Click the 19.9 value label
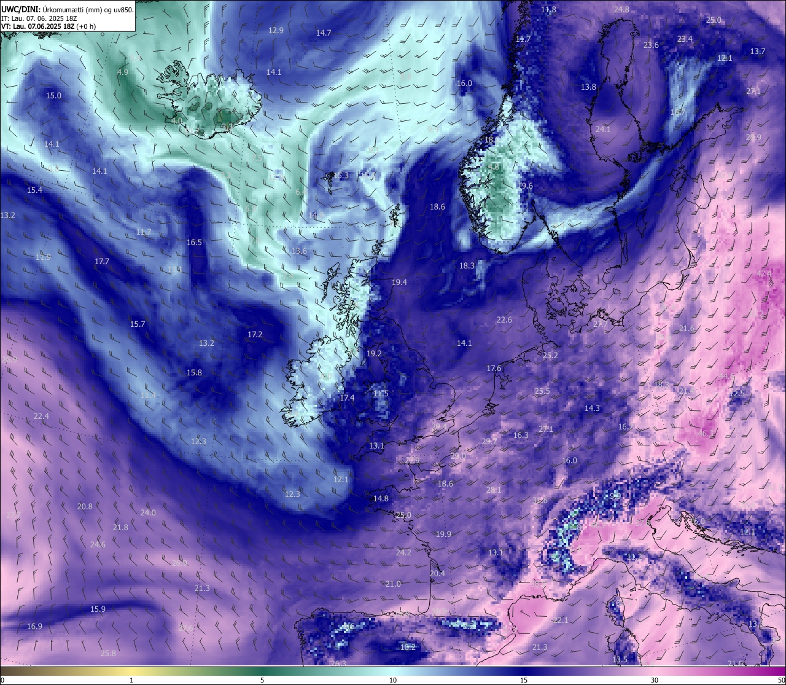This screenshot has width=786, height=685. tap(443, 534)
